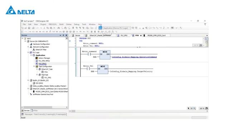Viewport: 229px width, 129px height.
Task: Open the Debug menu
Action: 77,24
